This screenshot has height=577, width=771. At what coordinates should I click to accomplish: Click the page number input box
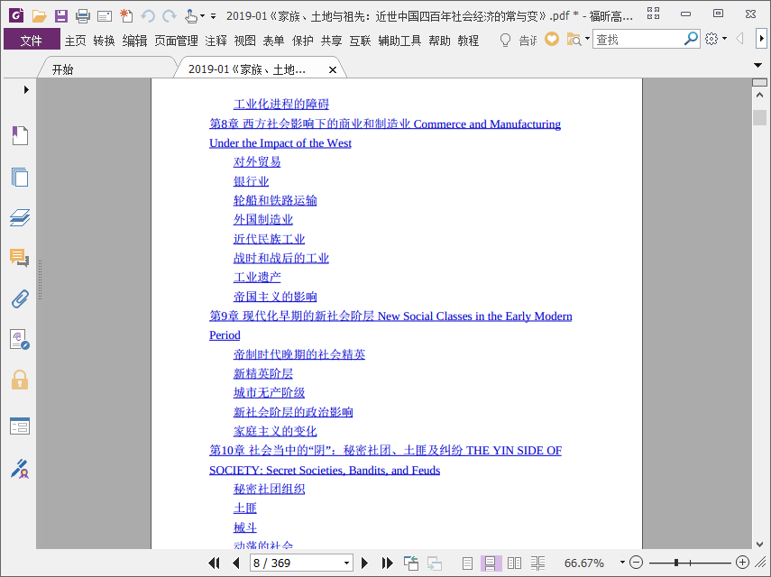coord(296,563)
